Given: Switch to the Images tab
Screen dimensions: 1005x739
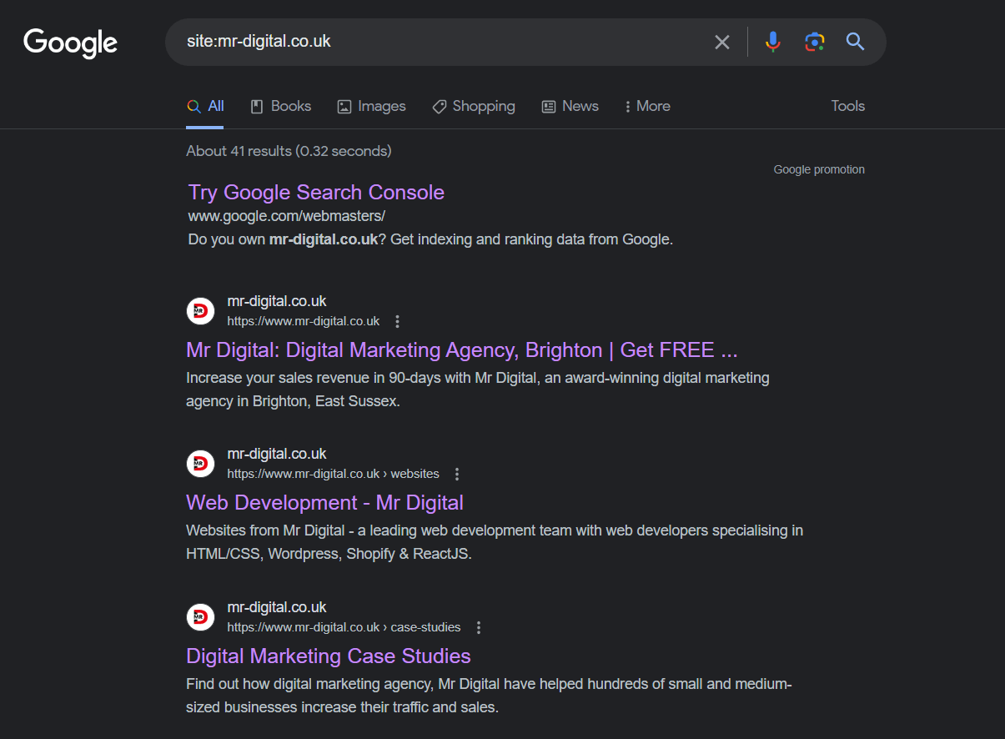Looking at the screenshot, I should [371, 106].
